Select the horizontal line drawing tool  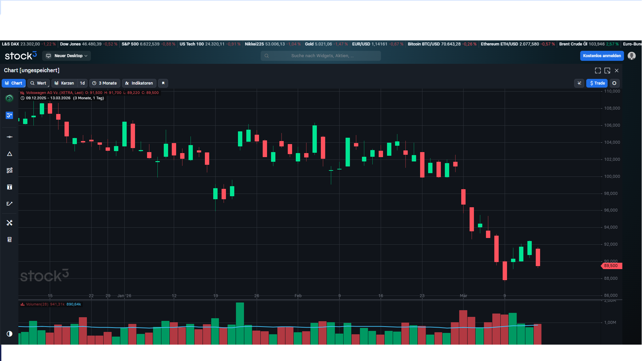pyautogui.click(x=9, y=137)
